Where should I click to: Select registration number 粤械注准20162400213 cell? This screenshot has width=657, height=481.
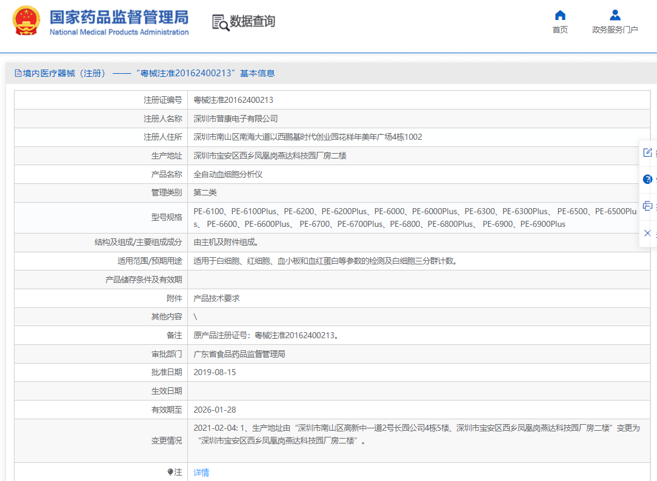click(233, 100)
